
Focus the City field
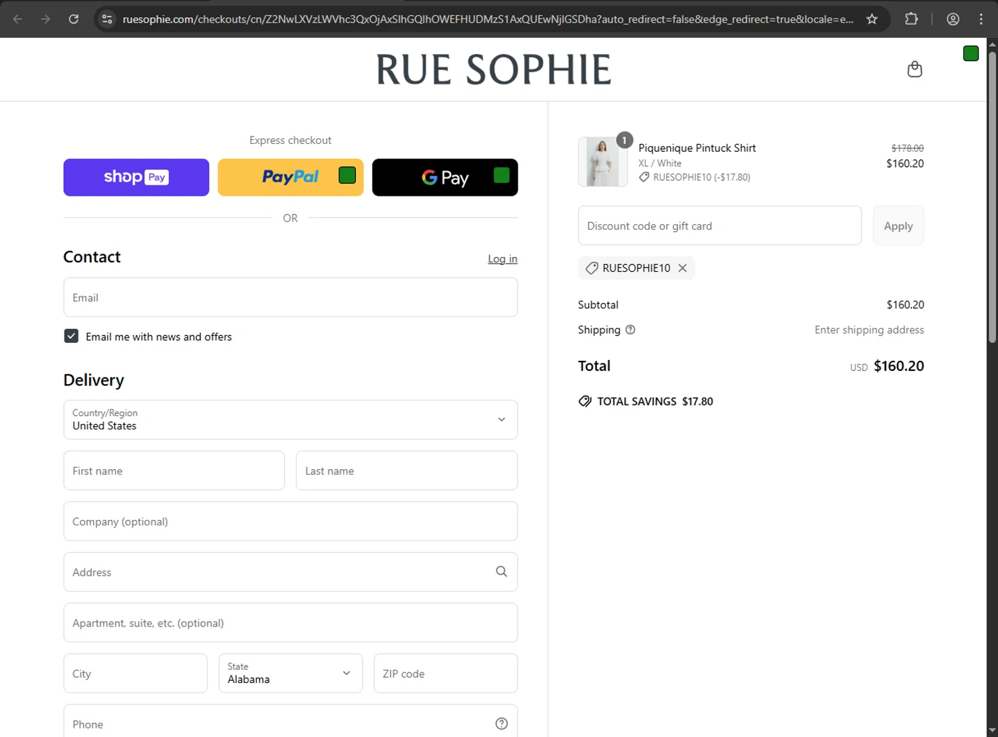tap(136, 673)
